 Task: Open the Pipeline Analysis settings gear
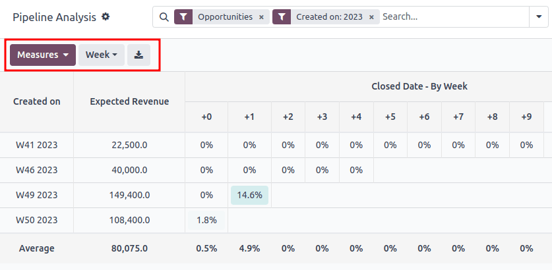click(x=106, y=16)
